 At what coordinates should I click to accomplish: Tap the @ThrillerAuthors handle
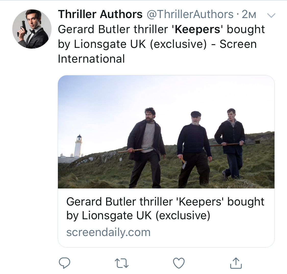190,14
